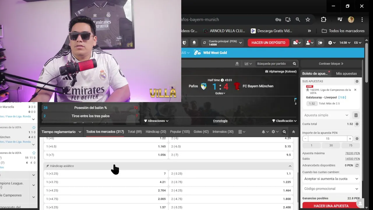This screenshot has height=210, width=373.
Task: Expand the Cuenta principal (PEN) dropdown
Action: [240, 43]
